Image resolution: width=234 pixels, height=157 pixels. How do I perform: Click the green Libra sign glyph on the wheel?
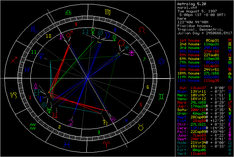click(68, 12)
